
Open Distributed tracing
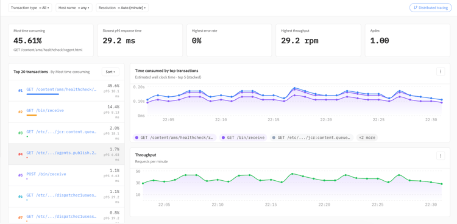pos(430,8)
